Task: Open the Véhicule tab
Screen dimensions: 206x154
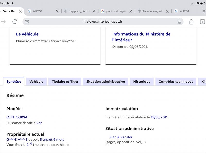Action: point(36,82)
